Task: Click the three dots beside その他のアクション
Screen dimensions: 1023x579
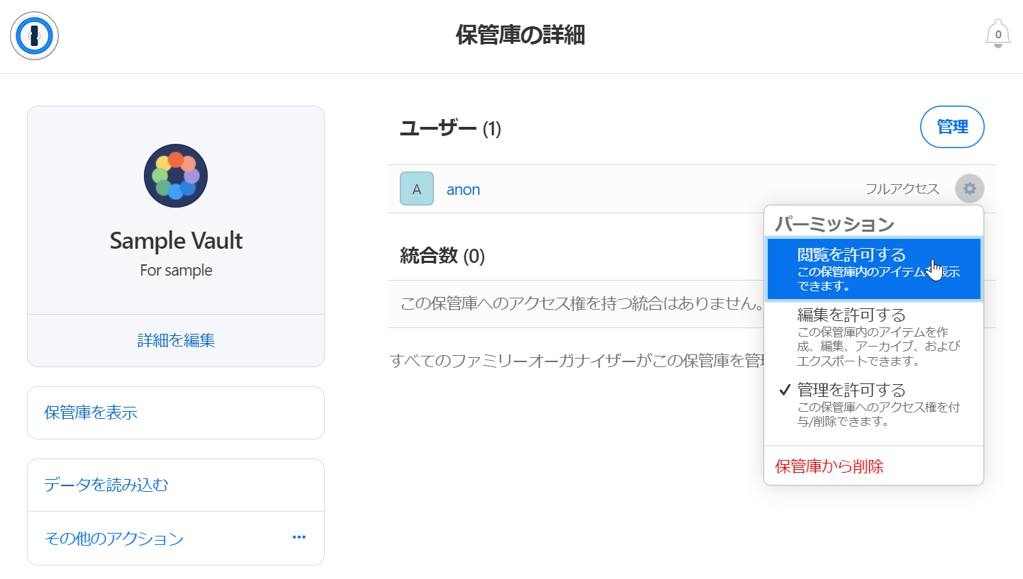Action: [299, 537]
